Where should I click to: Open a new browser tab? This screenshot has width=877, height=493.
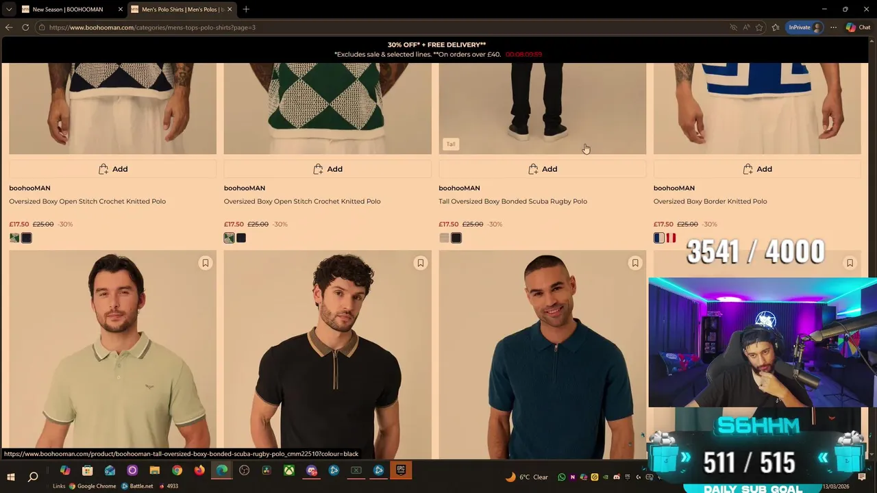tap(246, 9)
